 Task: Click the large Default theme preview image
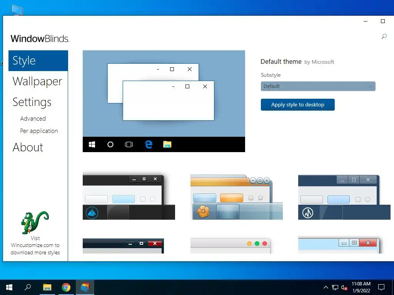click(164, 101)
